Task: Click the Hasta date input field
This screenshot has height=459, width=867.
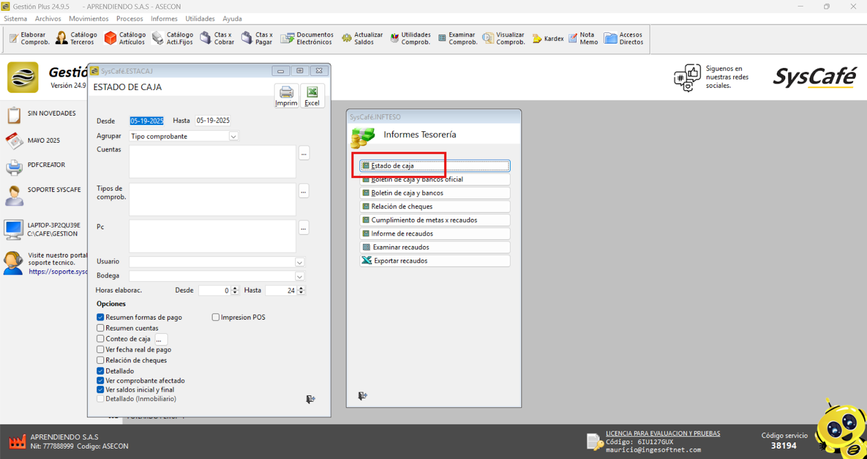Action: (213, 121)
